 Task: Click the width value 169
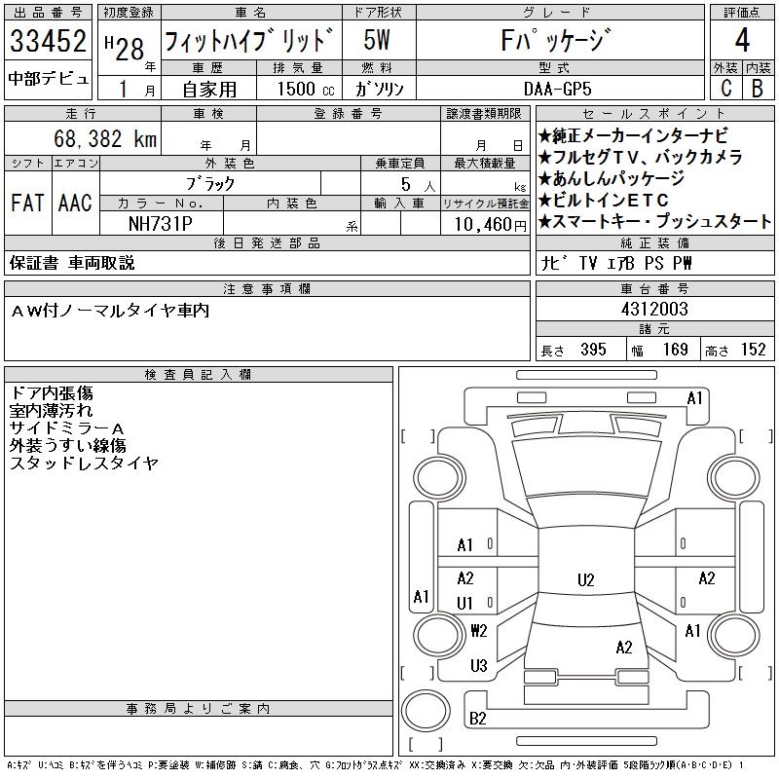(675, 350)
